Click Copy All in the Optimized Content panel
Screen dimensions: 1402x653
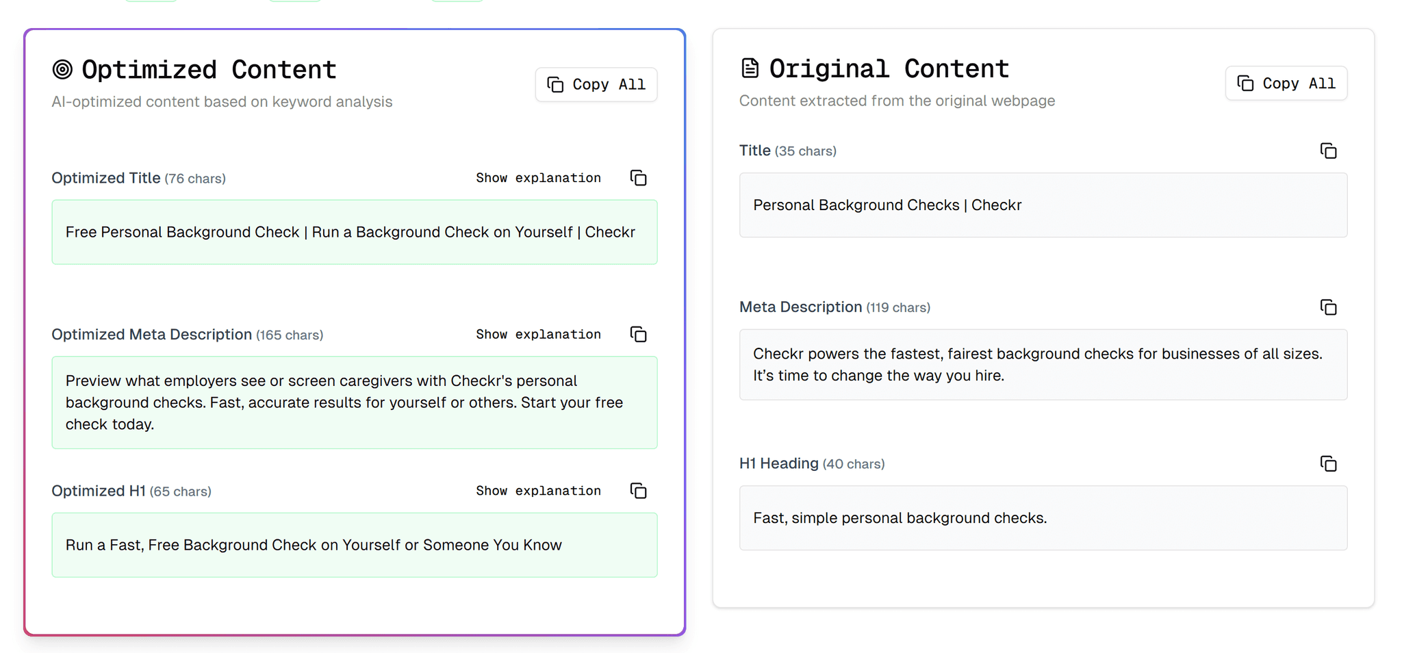point(596,84)
